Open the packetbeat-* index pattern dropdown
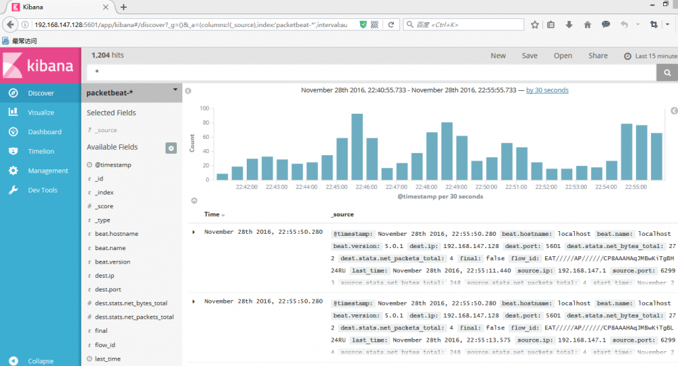This screenshot has width=678, height=366. click(x=132, y=92)
